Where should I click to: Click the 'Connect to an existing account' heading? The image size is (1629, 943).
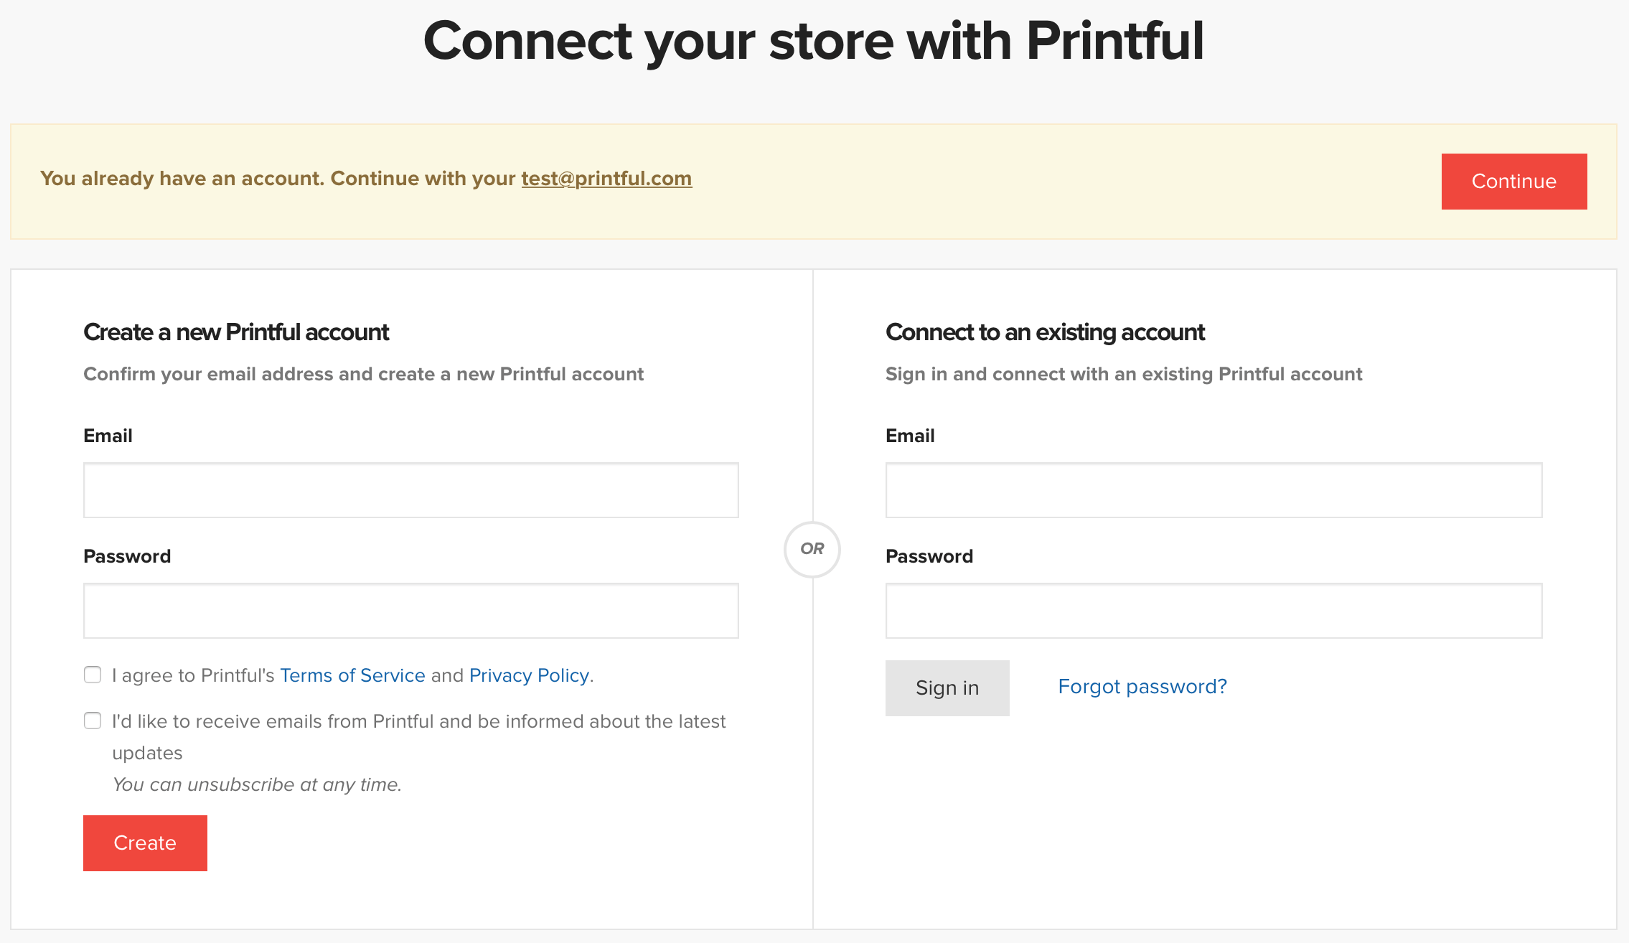[x=1045, y=332]
